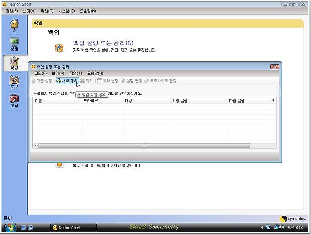
Task: Open 파일(F) menu in Norton Ghost main window
Action: click(12, 11)
